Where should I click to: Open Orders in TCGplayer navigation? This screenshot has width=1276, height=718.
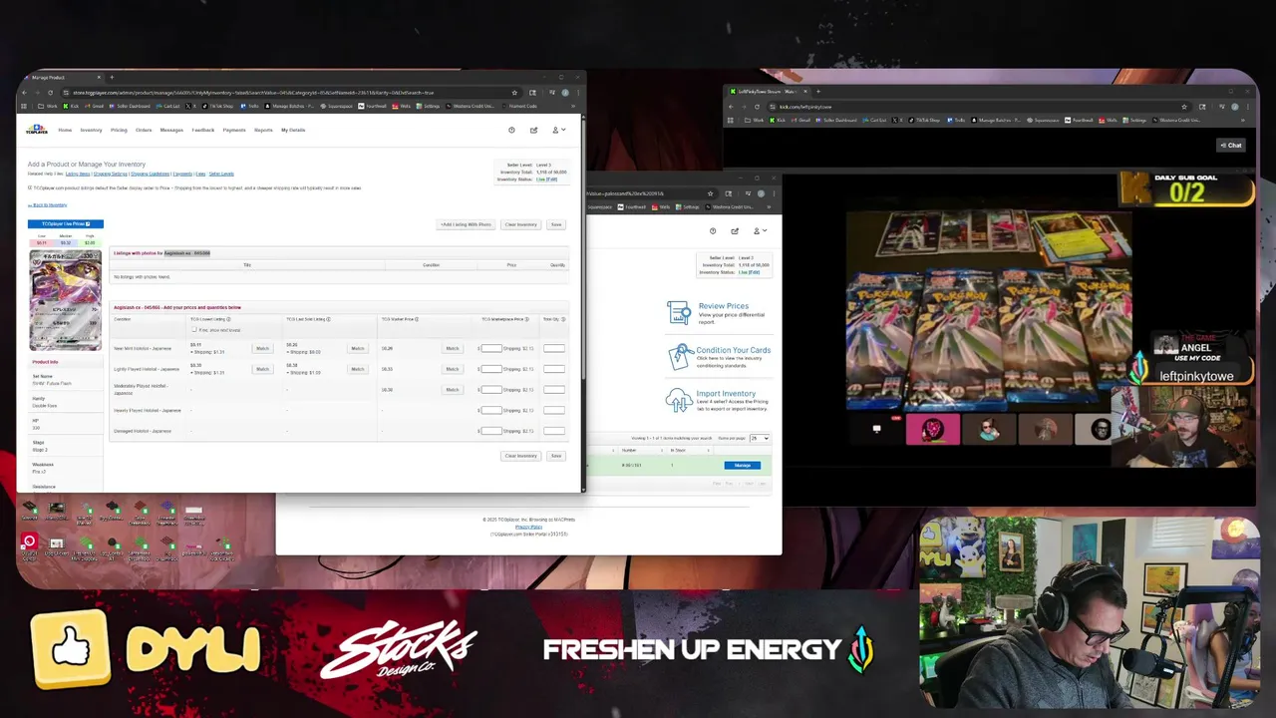(144, 130)
